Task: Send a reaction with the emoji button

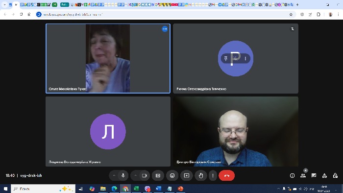Action: 172,175
